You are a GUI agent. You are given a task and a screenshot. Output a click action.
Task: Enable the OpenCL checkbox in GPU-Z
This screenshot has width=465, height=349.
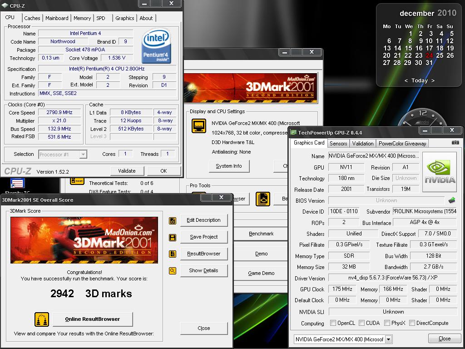point(333,323)
